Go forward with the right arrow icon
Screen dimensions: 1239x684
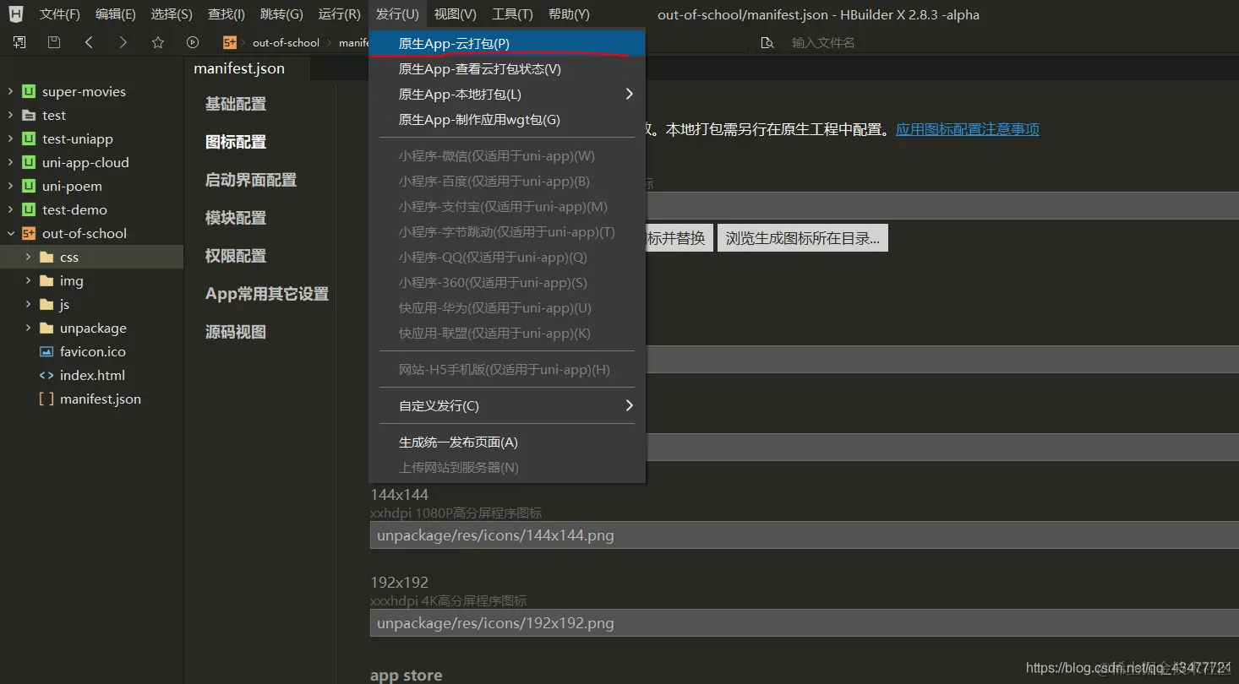[x=123, y=42]
